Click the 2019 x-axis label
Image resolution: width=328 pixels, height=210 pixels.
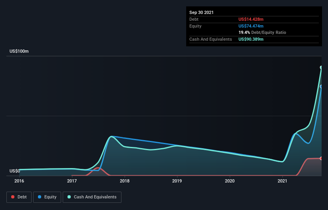(177, 181)
